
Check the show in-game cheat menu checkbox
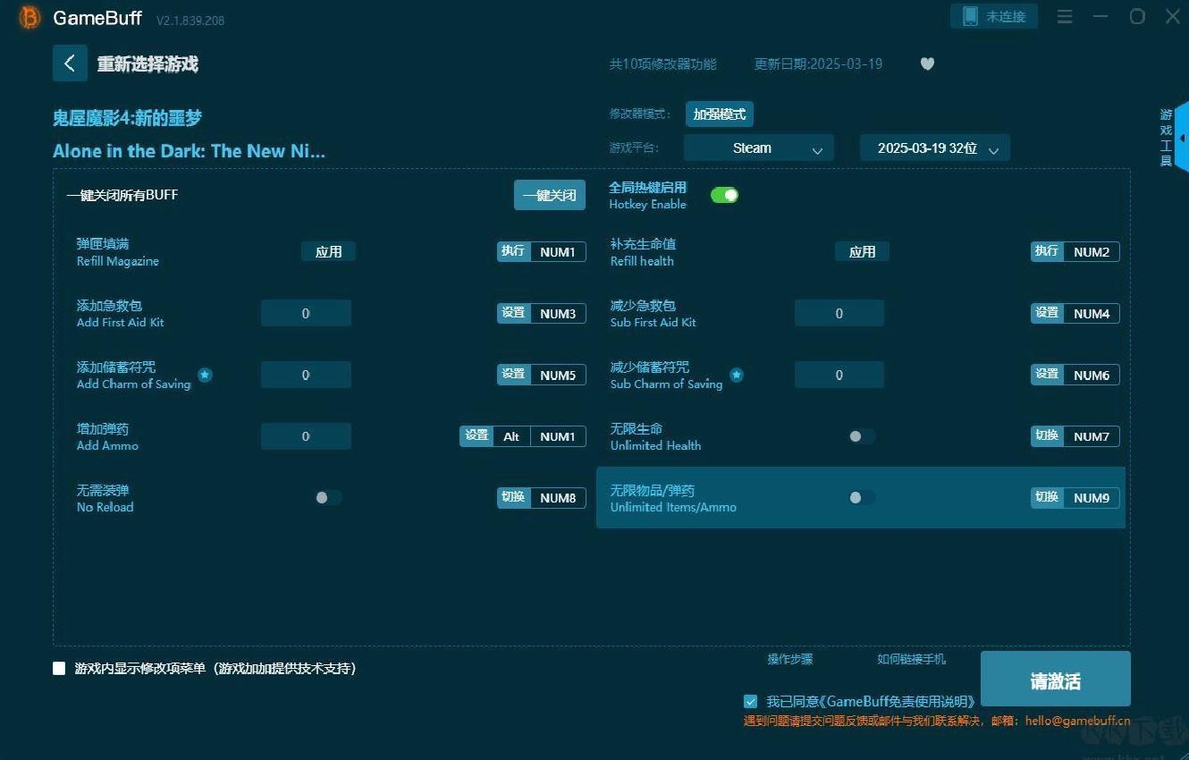coord(59,668)
